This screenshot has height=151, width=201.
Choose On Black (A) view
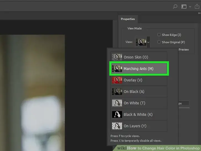(134, 92)
